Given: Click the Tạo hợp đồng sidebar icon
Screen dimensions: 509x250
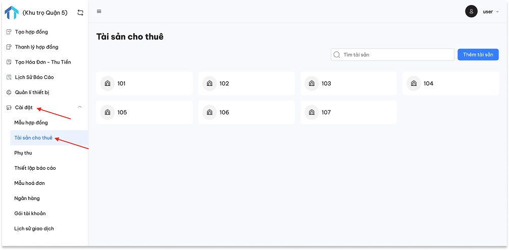Looking at the screenshot, I should (x=9, y=32).
